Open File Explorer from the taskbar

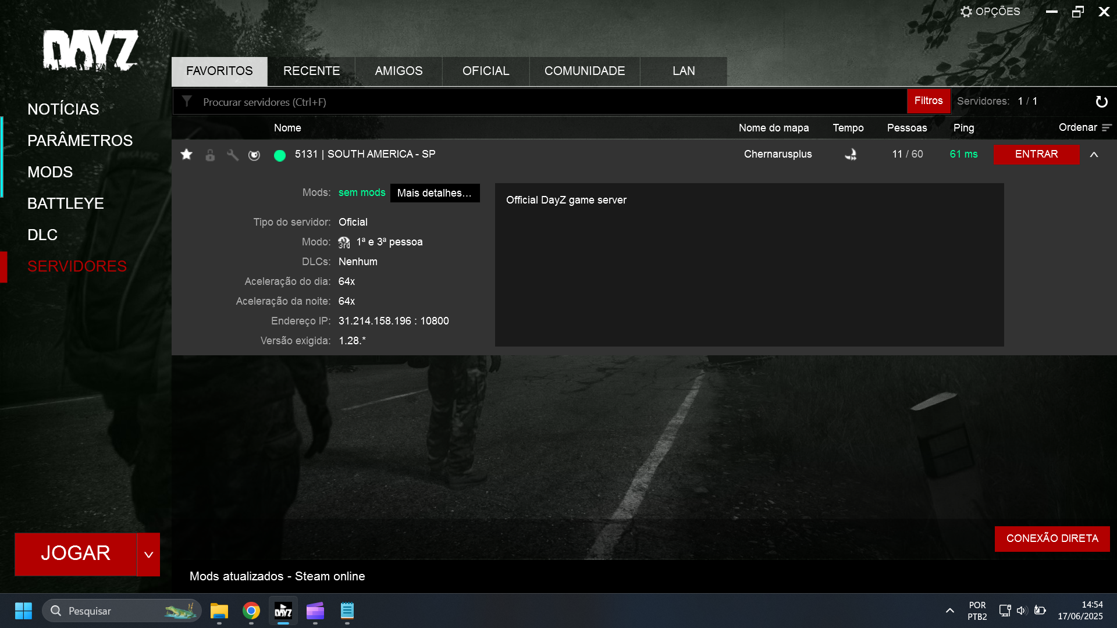219,611
